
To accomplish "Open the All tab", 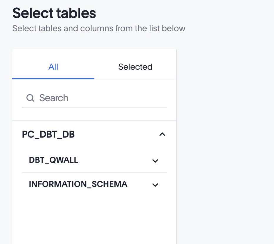I will (53, 67).
